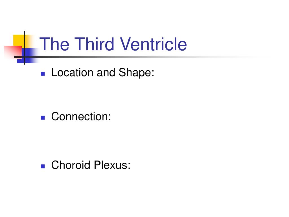289x217 pixels.
Task: Click the blue square in title decoration
Action: tap(28, 56)
